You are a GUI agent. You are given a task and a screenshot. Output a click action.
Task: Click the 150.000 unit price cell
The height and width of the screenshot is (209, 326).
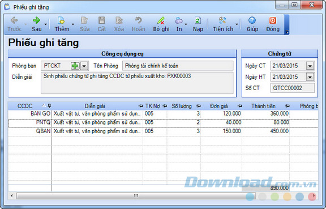221,131
